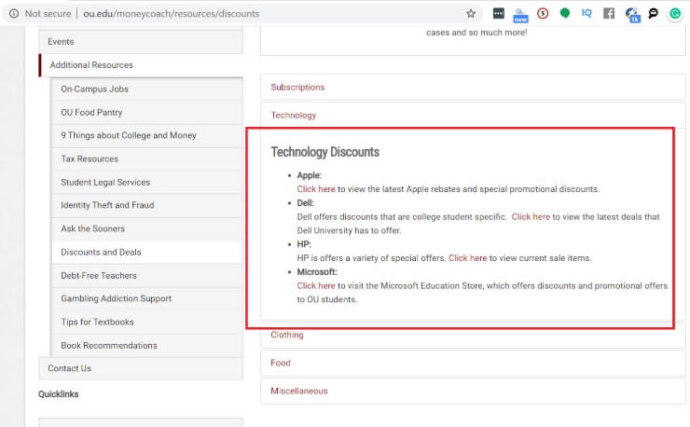The height and width of the screenshot is (427, 690).
Task: Follow the 'Click here' link under Apple
Action: [x=316, y=189]
